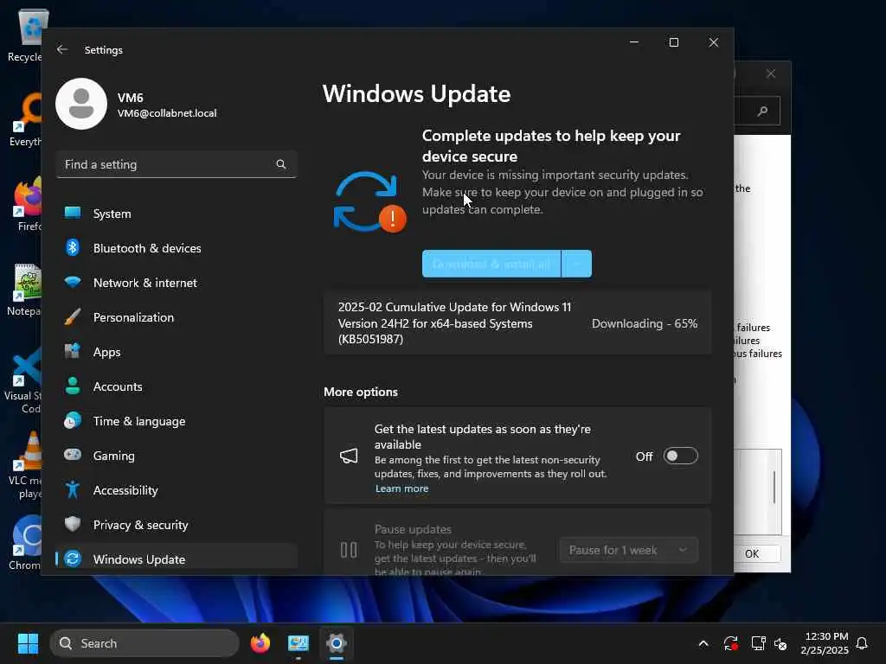Click the Windows Update sync icon in sidebar
The height and width of the screenshot is (664, 886).
[73, 559]
